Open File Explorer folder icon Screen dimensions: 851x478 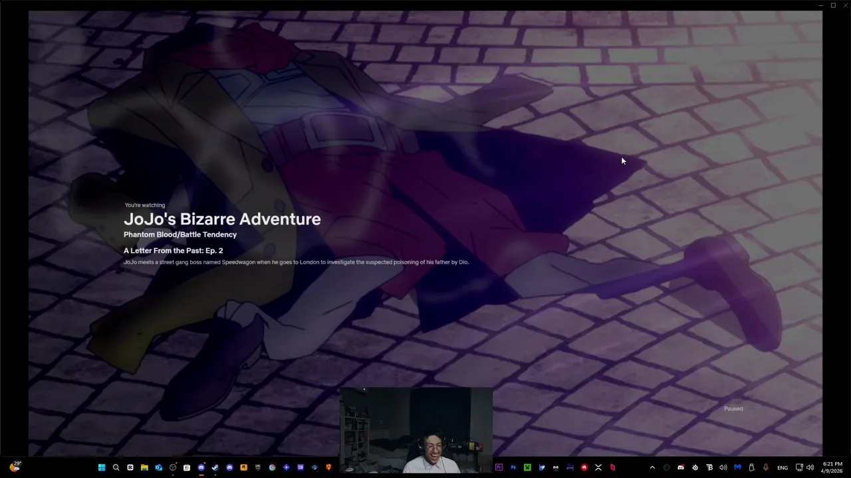(x=144, y=467)
